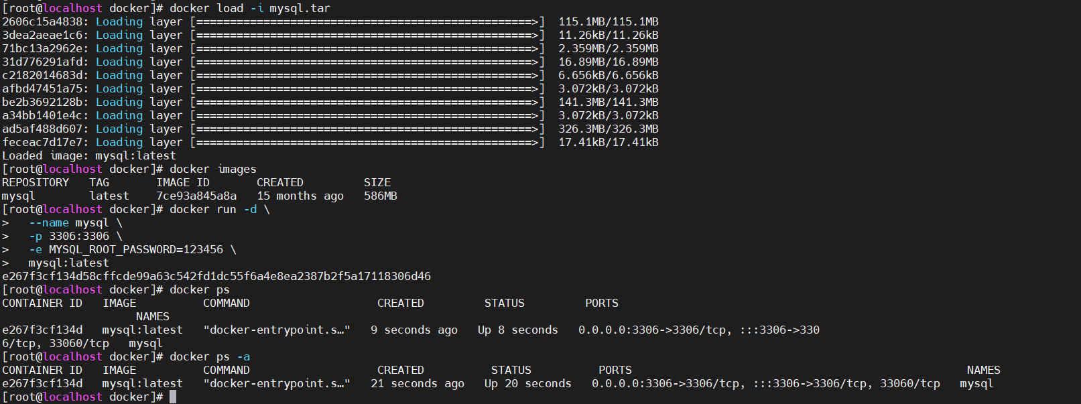Screen dimensions: 1081x404
Task: Click the 17.41kB/17.41kB size value
Action: pyautogui.click(x=609, y=142)
